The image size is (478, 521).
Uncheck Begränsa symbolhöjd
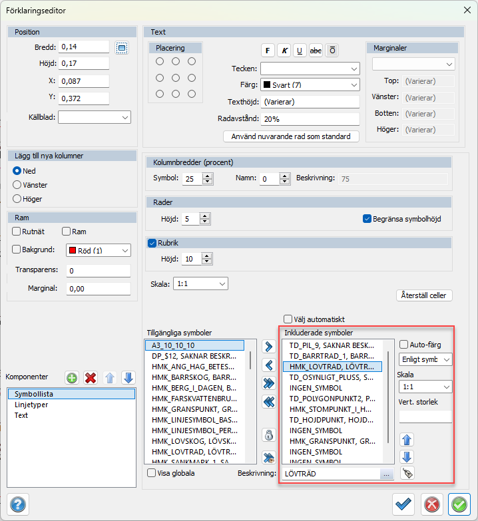click(367, 218)
